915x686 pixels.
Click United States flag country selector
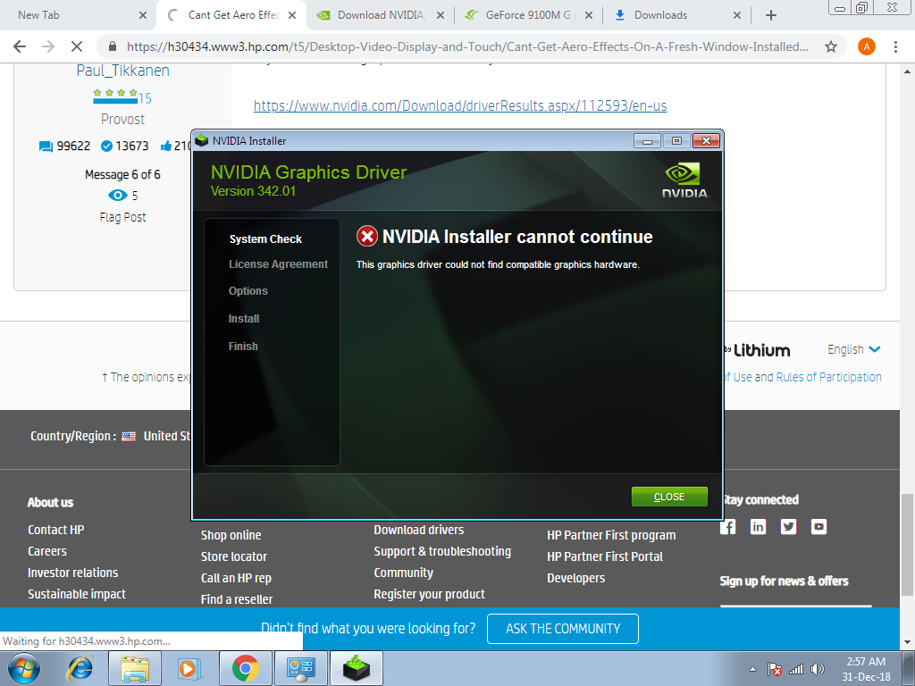click(x=129, y=436)
